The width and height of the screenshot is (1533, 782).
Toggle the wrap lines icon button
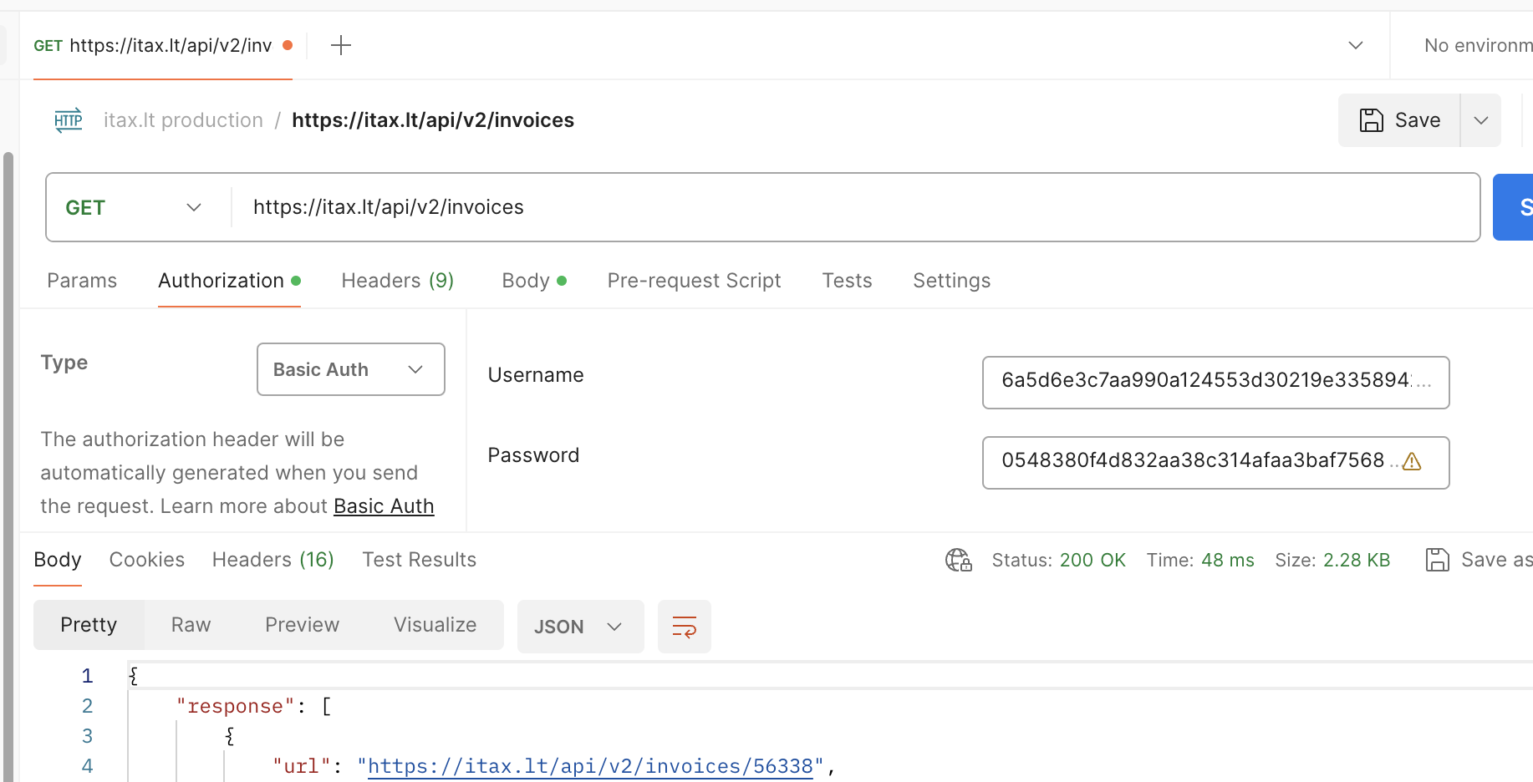(x=684, y=627)
